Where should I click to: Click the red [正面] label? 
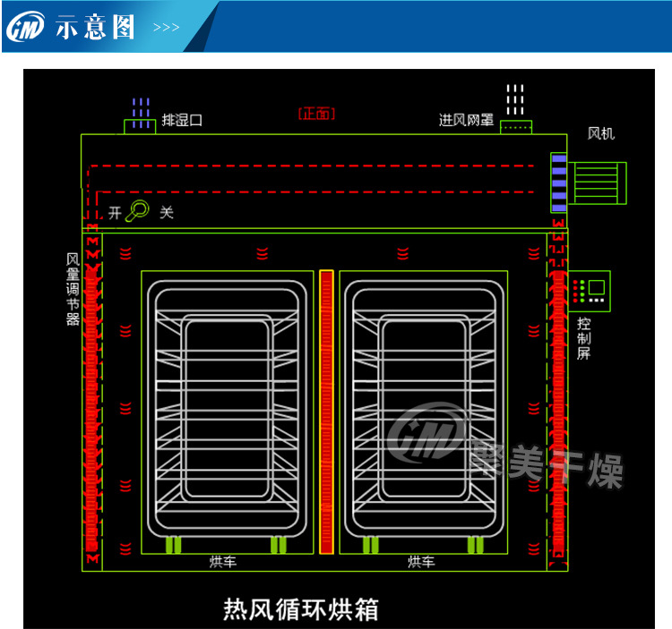[x=316, y=114]
